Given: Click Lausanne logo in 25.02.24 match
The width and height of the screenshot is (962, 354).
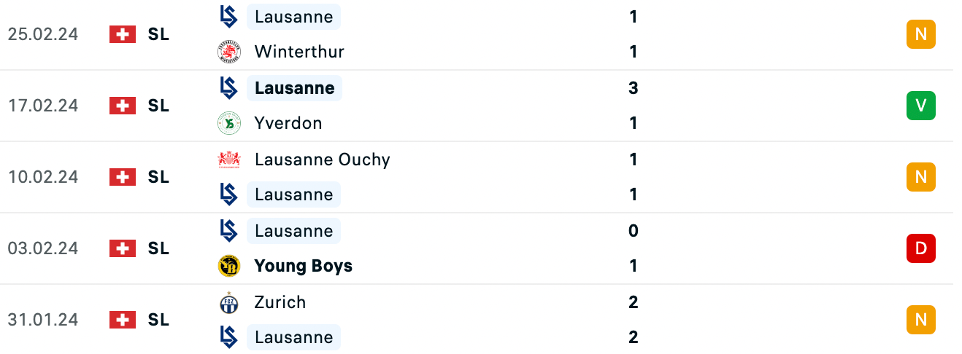Looking at the screenshot, I should click(x=229, y=17).
